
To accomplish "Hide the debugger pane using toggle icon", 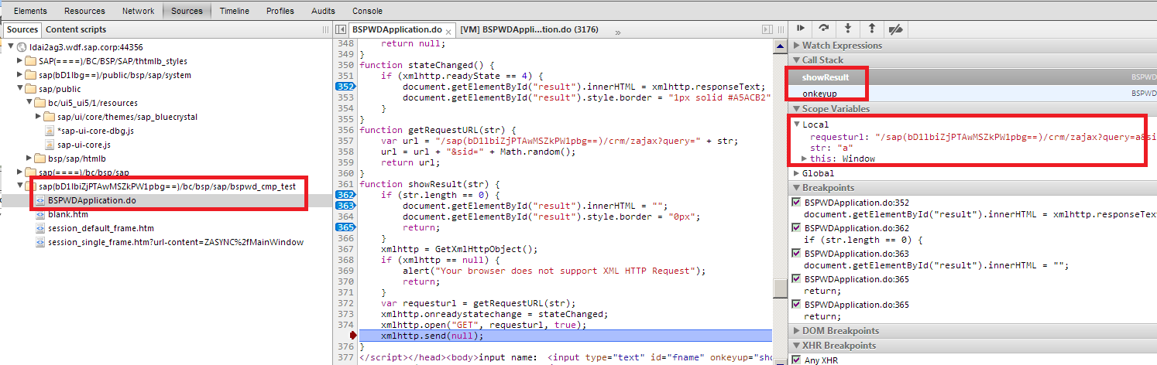I will coord(768,29).
